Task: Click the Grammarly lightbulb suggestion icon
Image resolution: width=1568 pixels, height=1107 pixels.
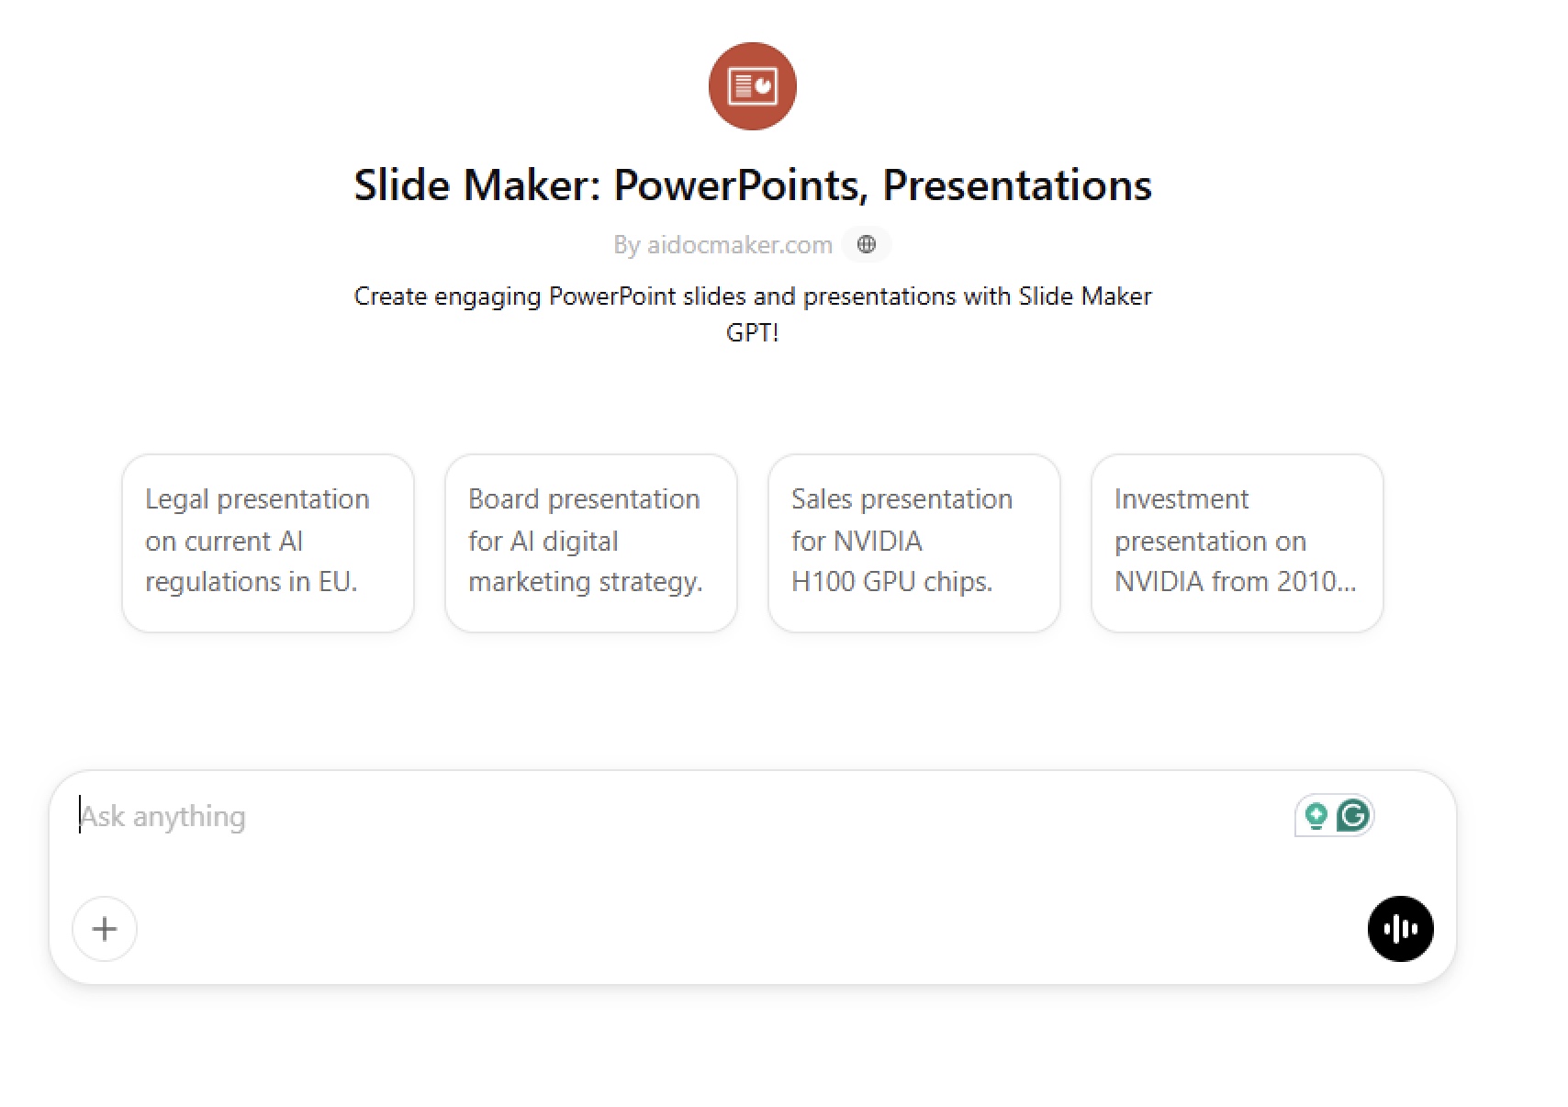Action: pos(1316,815)
